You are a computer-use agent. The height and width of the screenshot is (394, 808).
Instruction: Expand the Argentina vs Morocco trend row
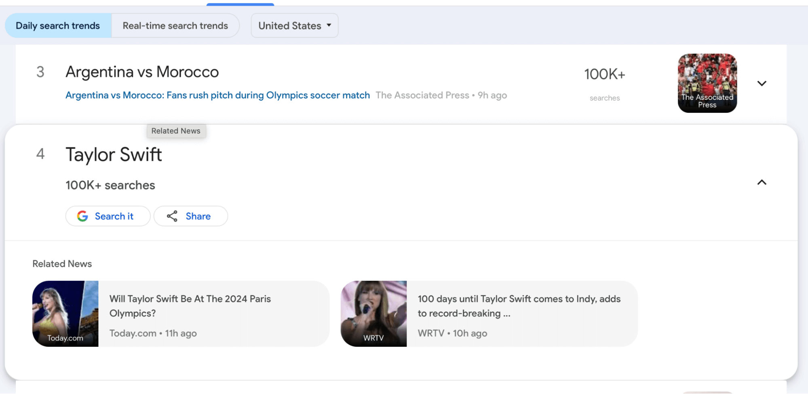pos(762,83)
